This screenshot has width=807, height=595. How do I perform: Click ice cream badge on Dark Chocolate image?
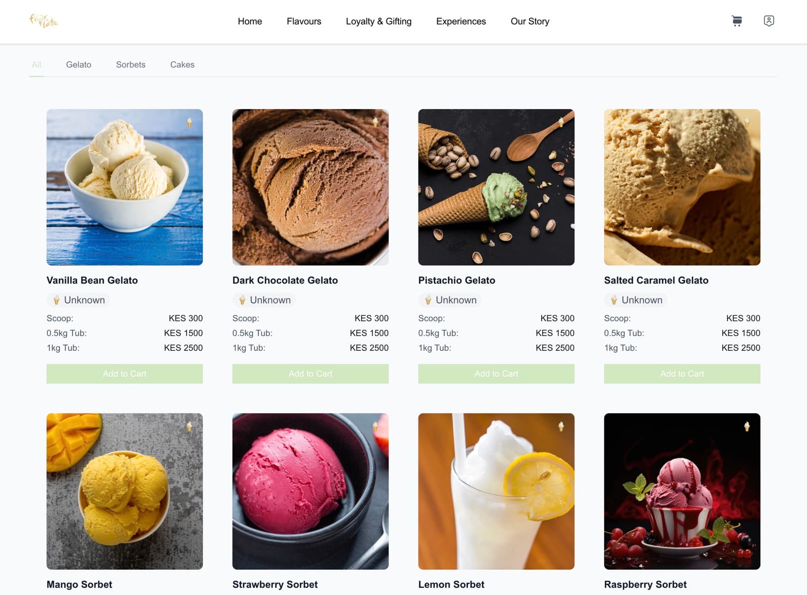pos(375,122)
